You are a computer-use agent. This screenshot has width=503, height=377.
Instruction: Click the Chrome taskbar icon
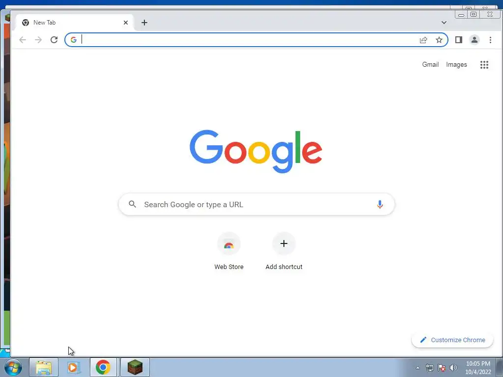point(103,367)
